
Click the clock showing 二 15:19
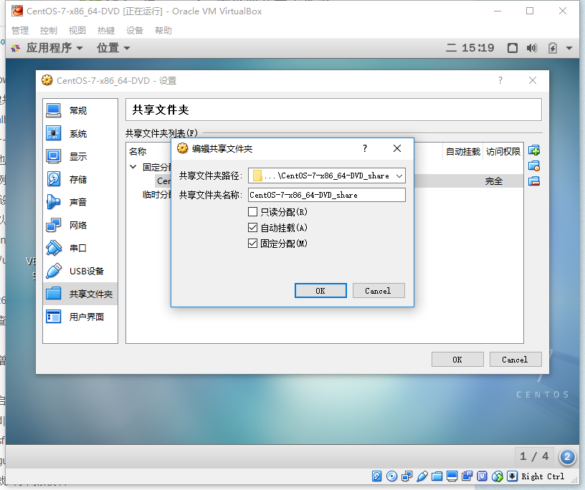coord(470,48)
